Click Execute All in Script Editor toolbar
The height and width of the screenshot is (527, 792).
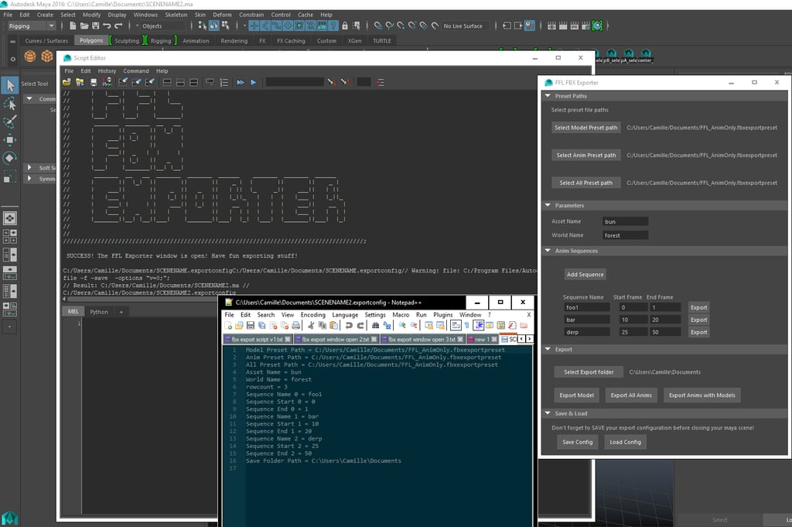tap(241, 82)
